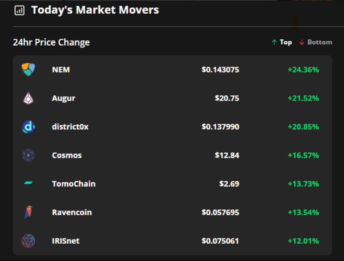Image resolution: width=344 pixels, height=261 pixels.
Task: Open the Cosmos name link
Action: coord(67,155)
